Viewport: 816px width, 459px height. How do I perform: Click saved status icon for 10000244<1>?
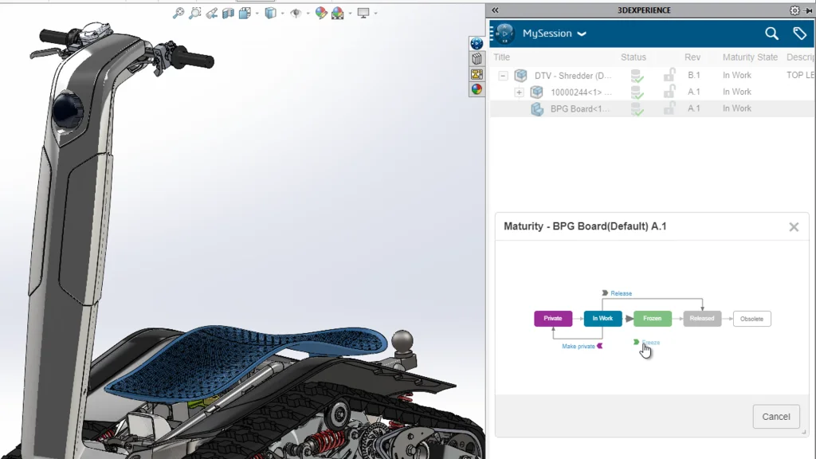[637, 92]
